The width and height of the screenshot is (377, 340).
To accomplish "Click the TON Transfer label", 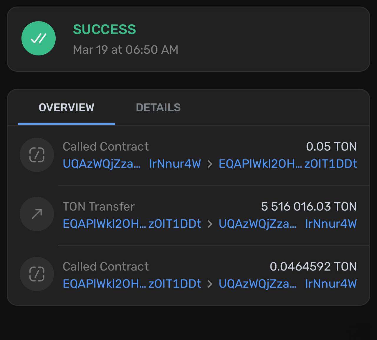I will click(99, 206).
